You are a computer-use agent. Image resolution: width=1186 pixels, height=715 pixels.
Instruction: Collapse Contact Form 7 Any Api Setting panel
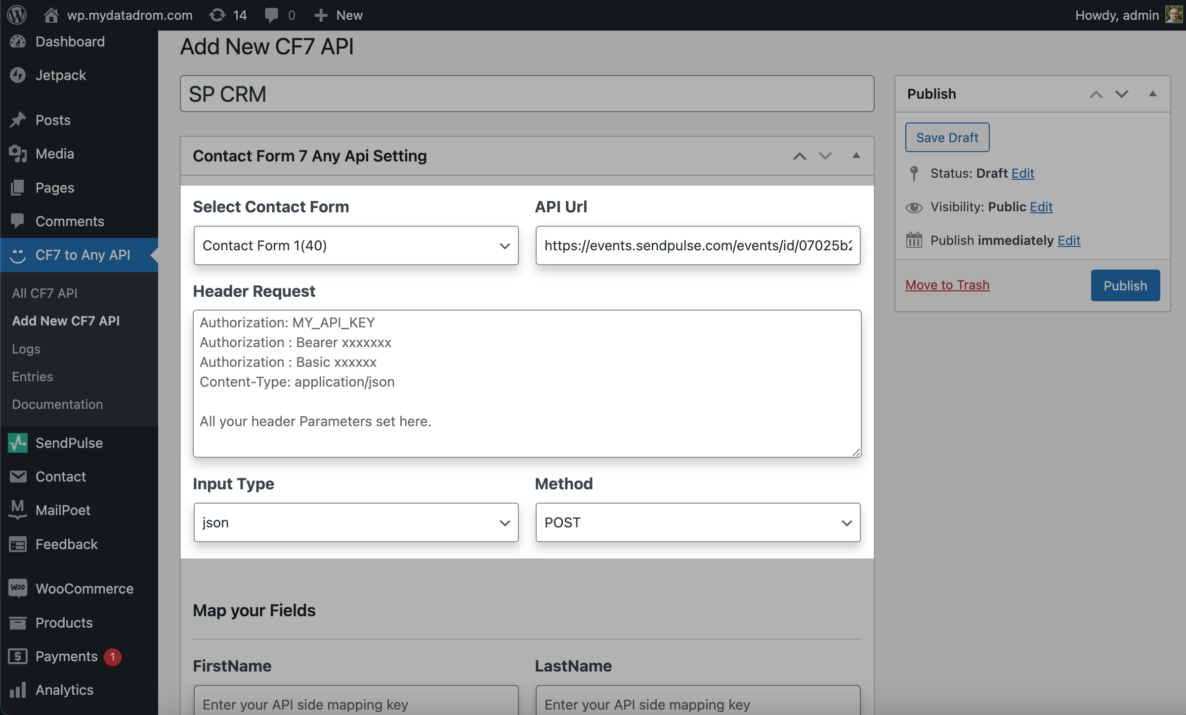pos(856,156)
